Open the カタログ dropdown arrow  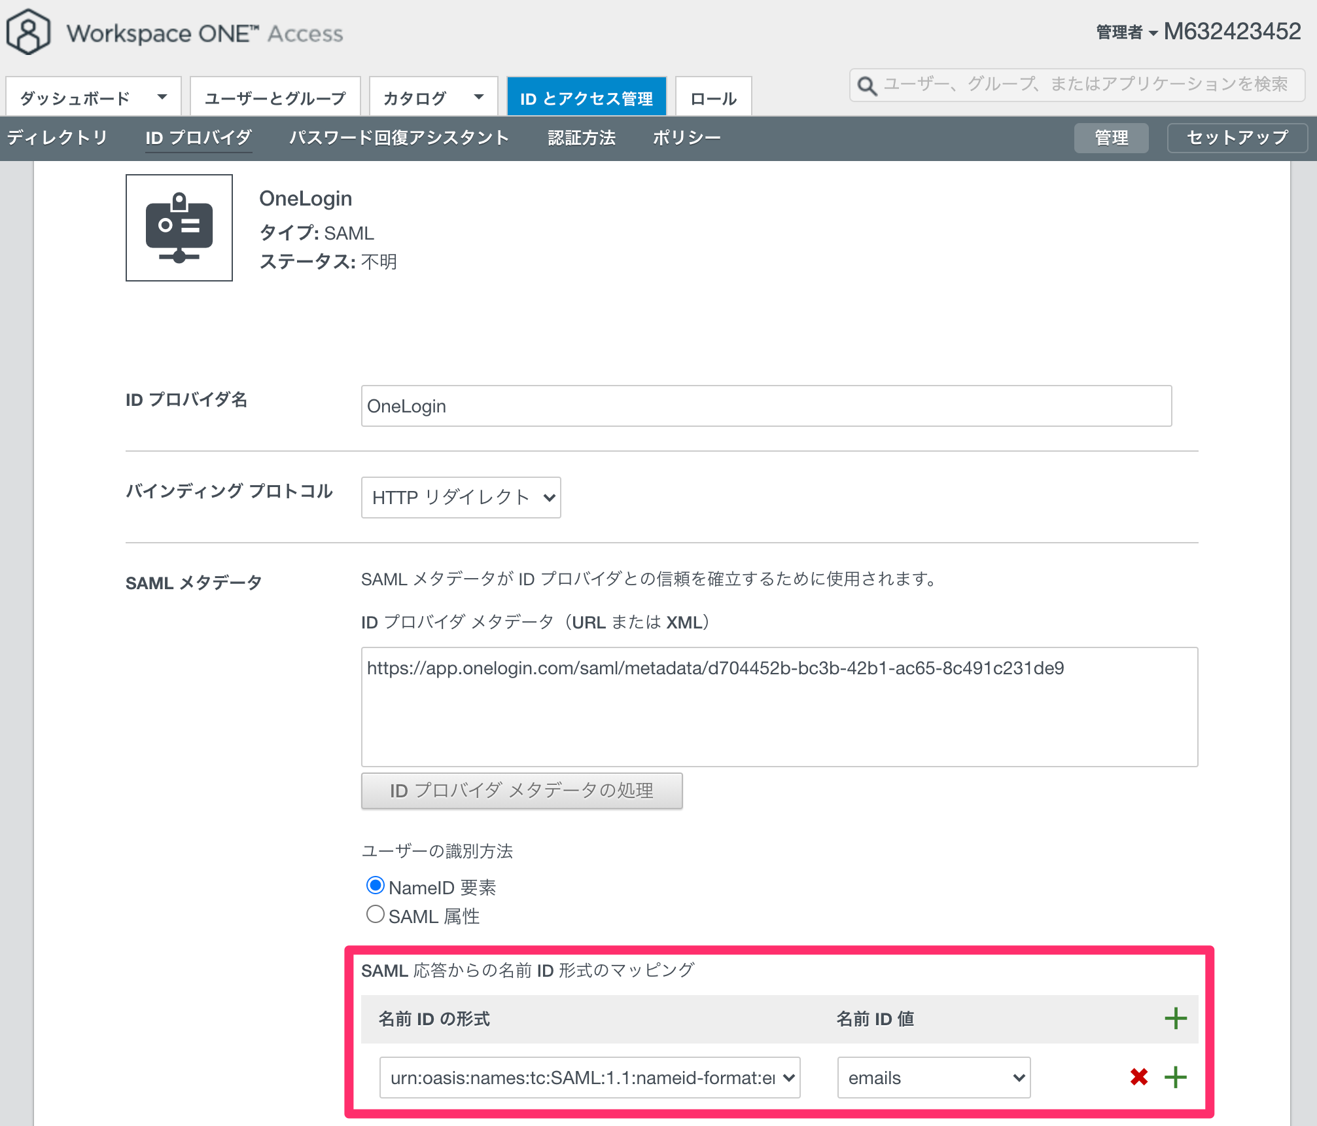pyautogui.click(x=479, y=98)
